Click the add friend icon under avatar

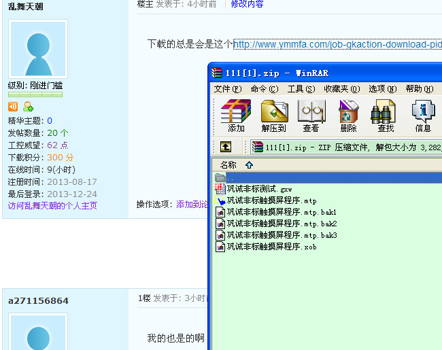click(x=28, y=107)
